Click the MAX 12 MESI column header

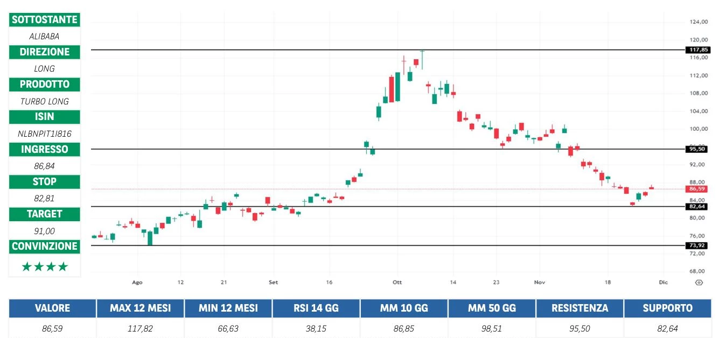point(140,308)
